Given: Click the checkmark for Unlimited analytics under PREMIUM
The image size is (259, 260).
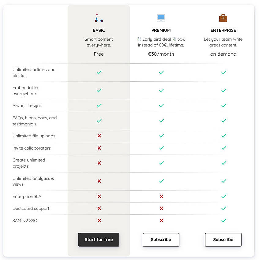Looking at the screenshot, I should point(161,181).
